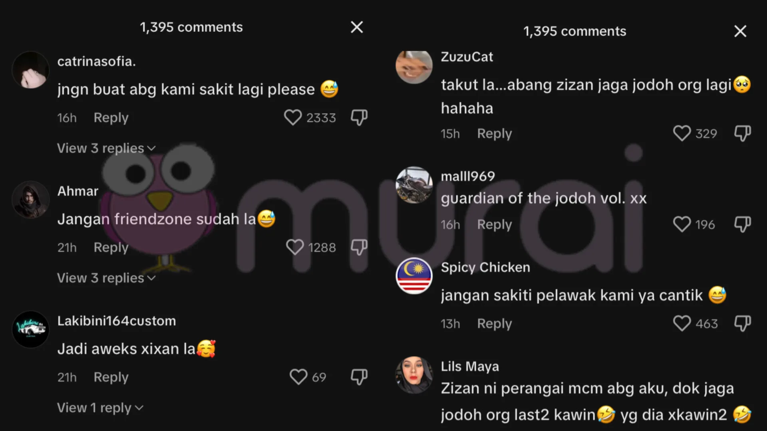
Task: Open Spicy Chicken's Malaysia flag avatar
Action: 414,276
